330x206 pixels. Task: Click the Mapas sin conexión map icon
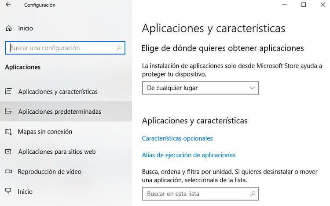(8, 132)
